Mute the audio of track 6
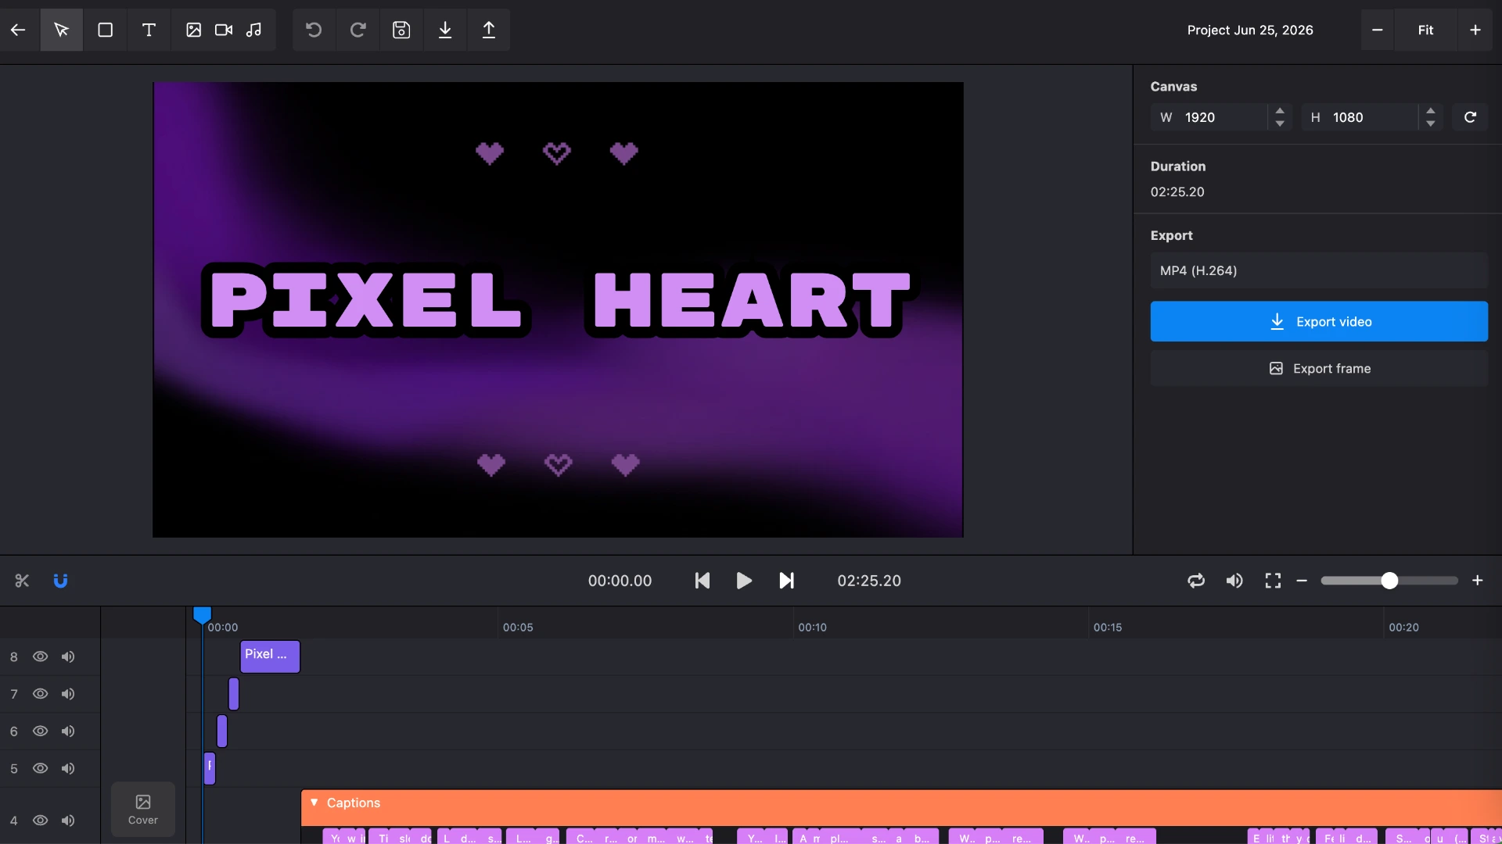Screen dimensions: 1502x844 click(68, 731)
